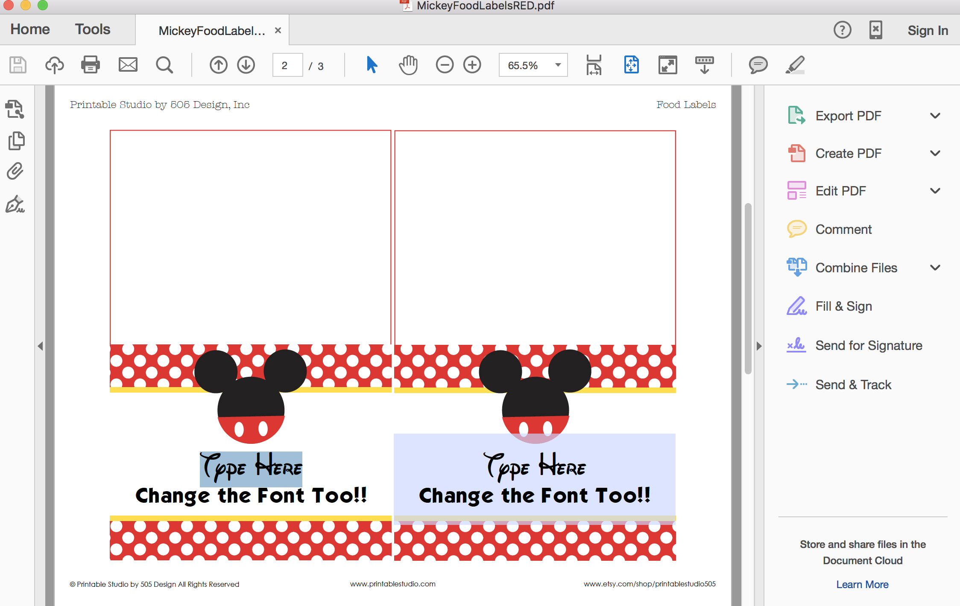Image resolution: width=960 pixels, height=606 pixels.
Task: Expand the Combine Files options
Action: click(x=936, y=268)
